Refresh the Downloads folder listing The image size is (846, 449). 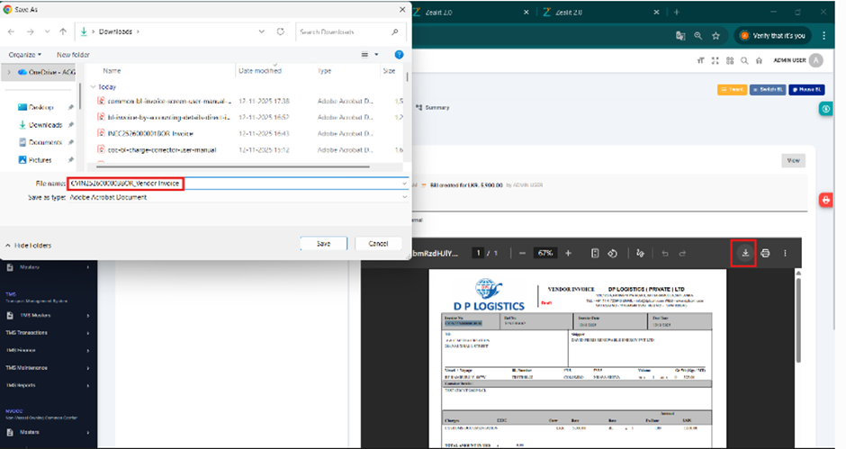point(281,31)
